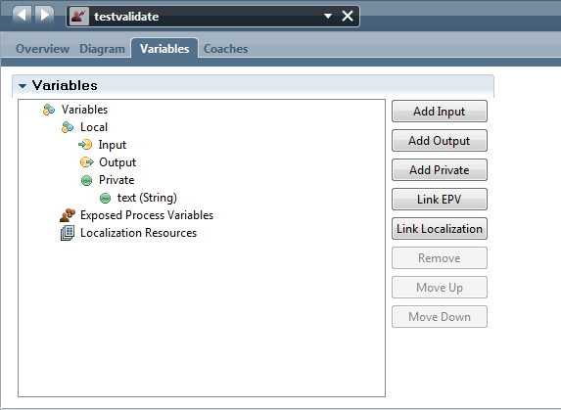Open the Diagram tab

(x=103, y=49)
